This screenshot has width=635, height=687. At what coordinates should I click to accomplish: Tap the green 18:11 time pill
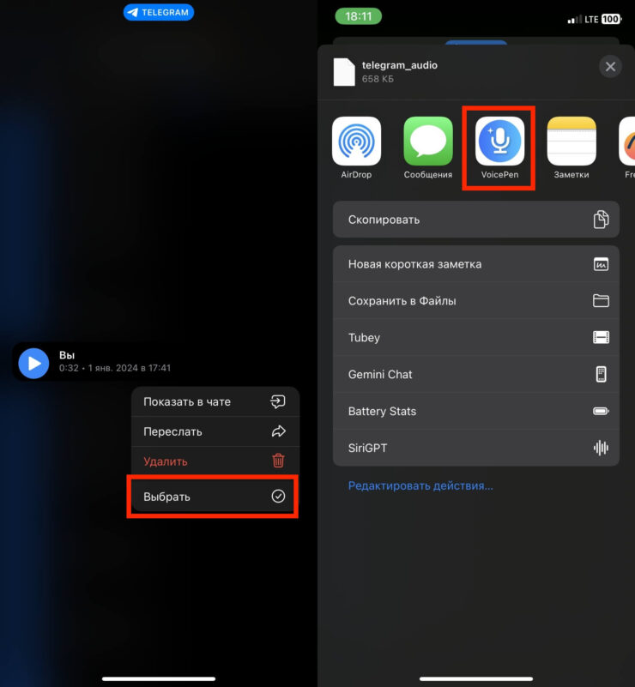click(358, 16)
